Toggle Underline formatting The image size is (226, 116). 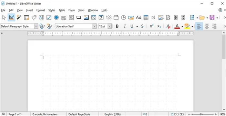(x=132, y=26)
